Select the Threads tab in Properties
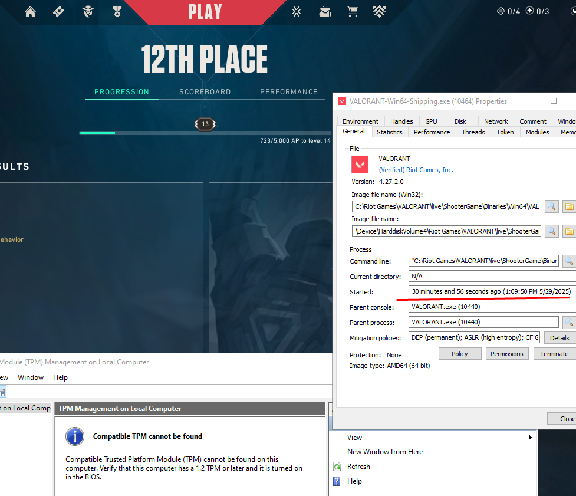 [x=473, y=132]
